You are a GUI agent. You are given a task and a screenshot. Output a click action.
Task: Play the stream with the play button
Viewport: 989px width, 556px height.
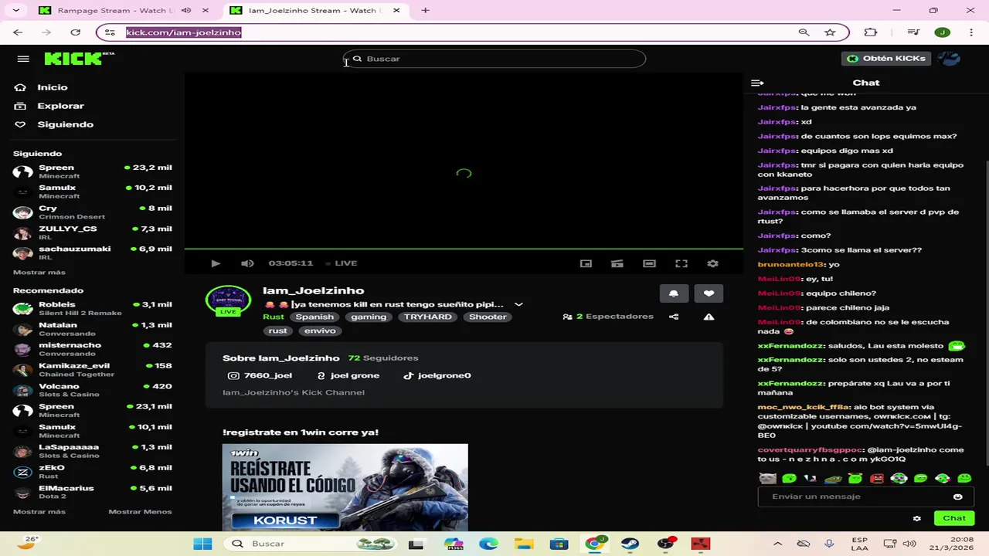click(216, 263)
